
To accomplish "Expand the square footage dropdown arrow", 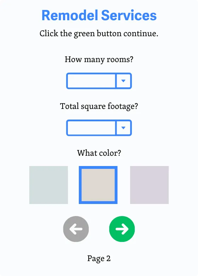I will [123, 128].
